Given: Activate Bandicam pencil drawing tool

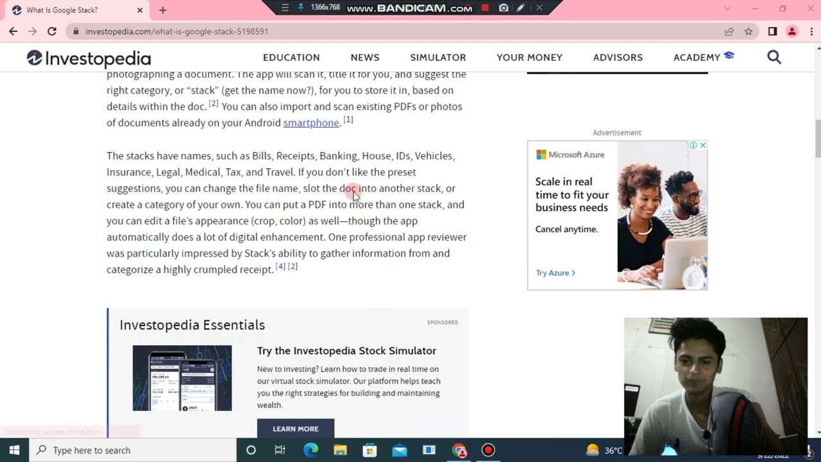Looking at the screenshot, I should pos(521,8).
